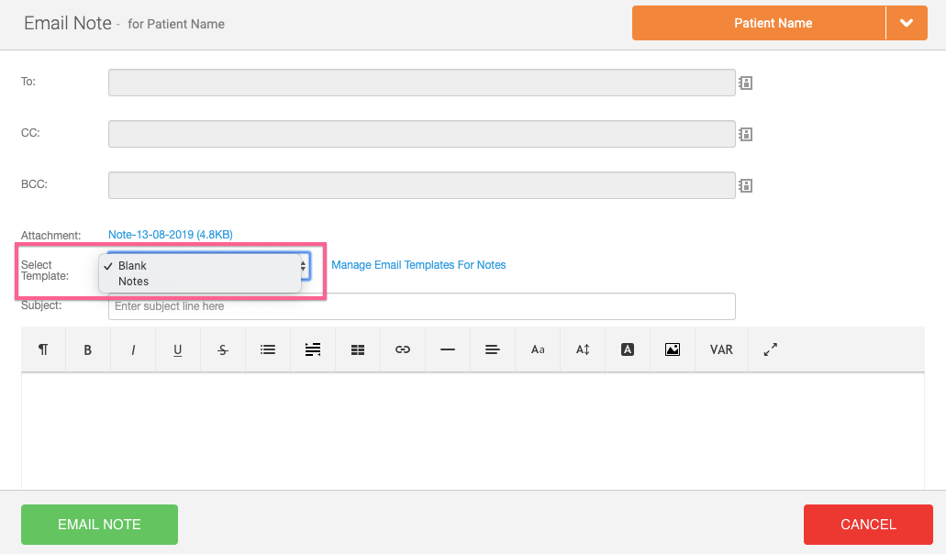This screenshot has width=946, height=554.
Task: Click the To recipient field
Action: 422,83
